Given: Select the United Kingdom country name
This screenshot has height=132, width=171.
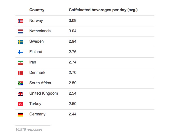Looking at the screenshot, I should (x=43, y=93).
